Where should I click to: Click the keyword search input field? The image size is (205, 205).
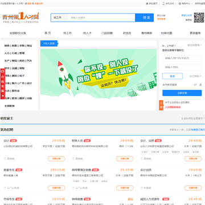[101, 18]
